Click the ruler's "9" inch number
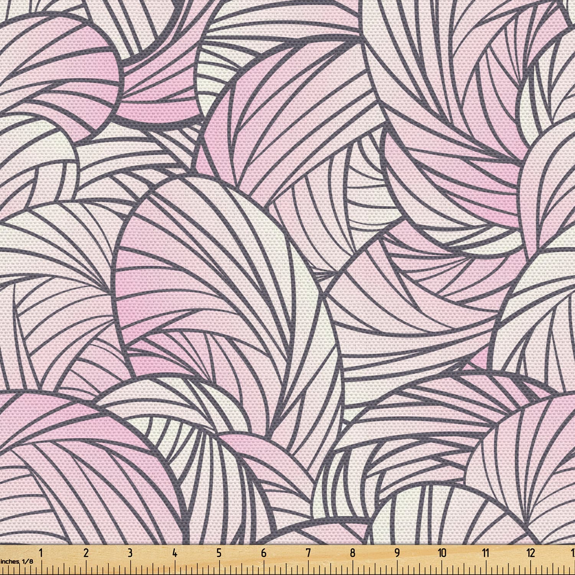 point(397,553)
